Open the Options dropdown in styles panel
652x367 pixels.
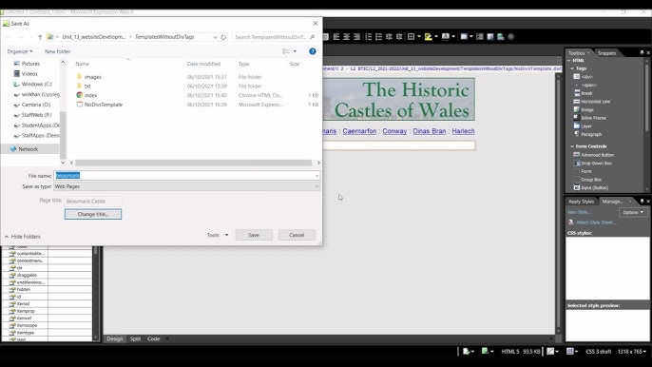(x=633, y=212)
